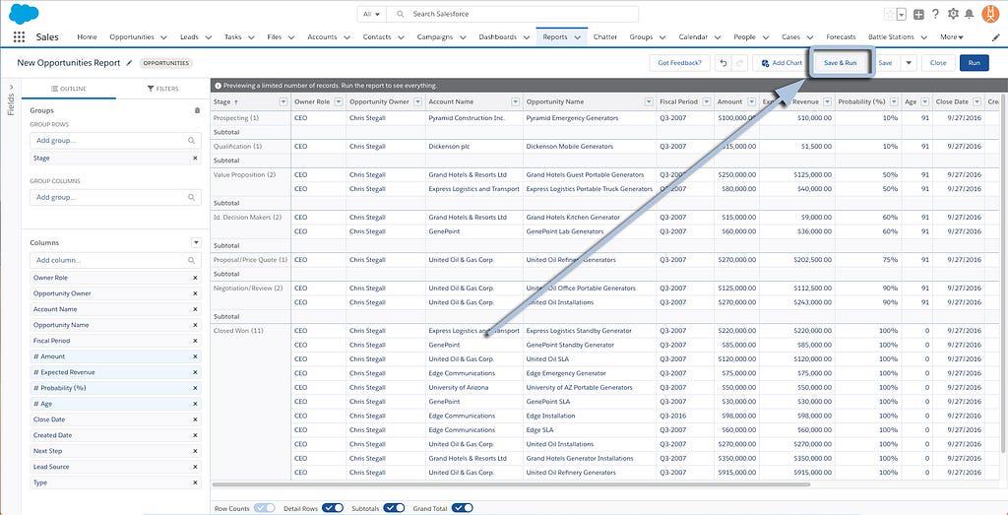This screenshot has height=515, width=1008.
Task: Edit report name with pencil icon
Action: click(x=129, y=62)
